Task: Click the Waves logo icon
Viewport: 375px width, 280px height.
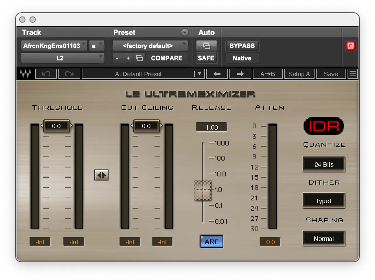Action: point(25,73)
